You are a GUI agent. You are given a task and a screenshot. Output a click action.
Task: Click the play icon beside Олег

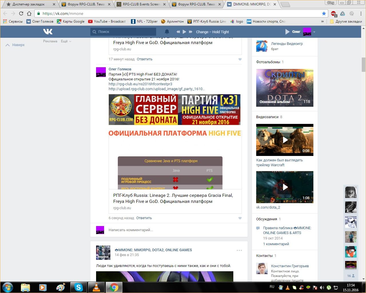coord(287,32)
